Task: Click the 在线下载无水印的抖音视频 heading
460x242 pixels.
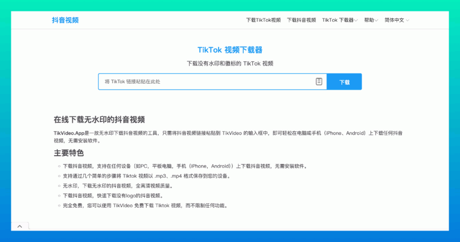Action: pyautogui.click(x=99, y=120)
